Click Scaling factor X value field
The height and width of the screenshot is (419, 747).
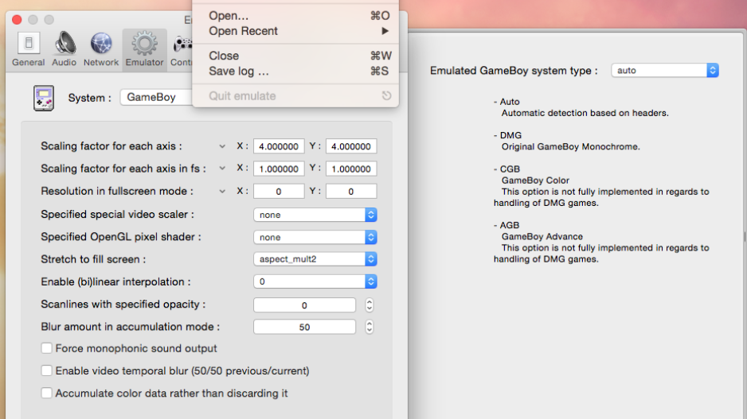tap(279, 146)
